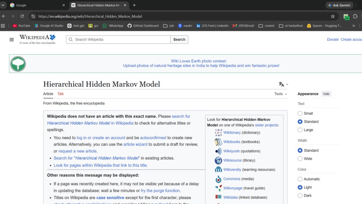Open the 2003@mail Gmail bookmark
Viewport: 362px width, 204px height.
(x=243, y=26)
